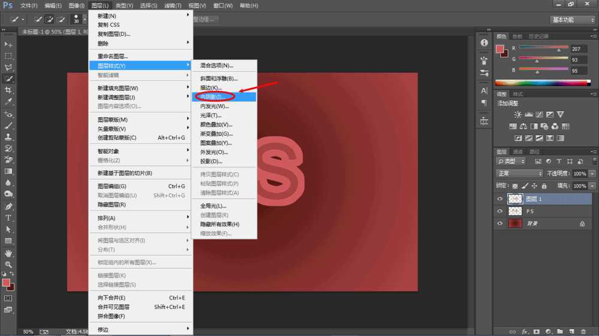Click the foreground color swatch in toolbar
Image resolution: width=599 pixels, height=336 pixels.
(6, 282)
